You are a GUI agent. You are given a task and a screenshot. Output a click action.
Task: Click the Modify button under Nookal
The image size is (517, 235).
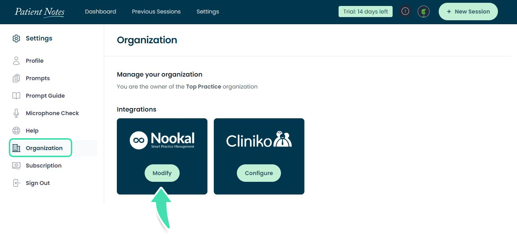coord(162,173)
